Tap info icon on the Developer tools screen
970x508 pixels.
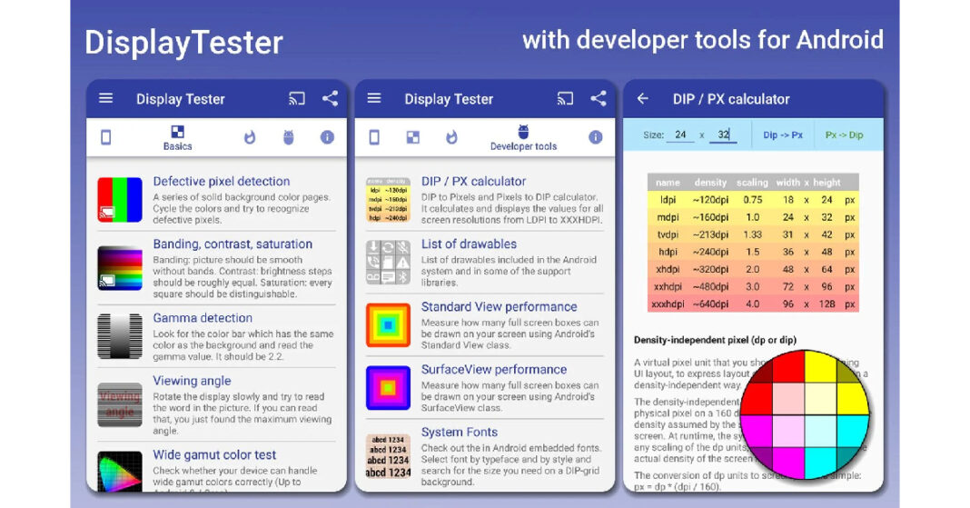595,137
